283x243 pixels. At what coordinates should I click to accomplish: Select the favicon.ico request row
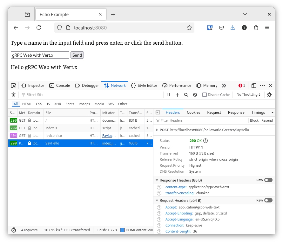[x=80, y=136]
